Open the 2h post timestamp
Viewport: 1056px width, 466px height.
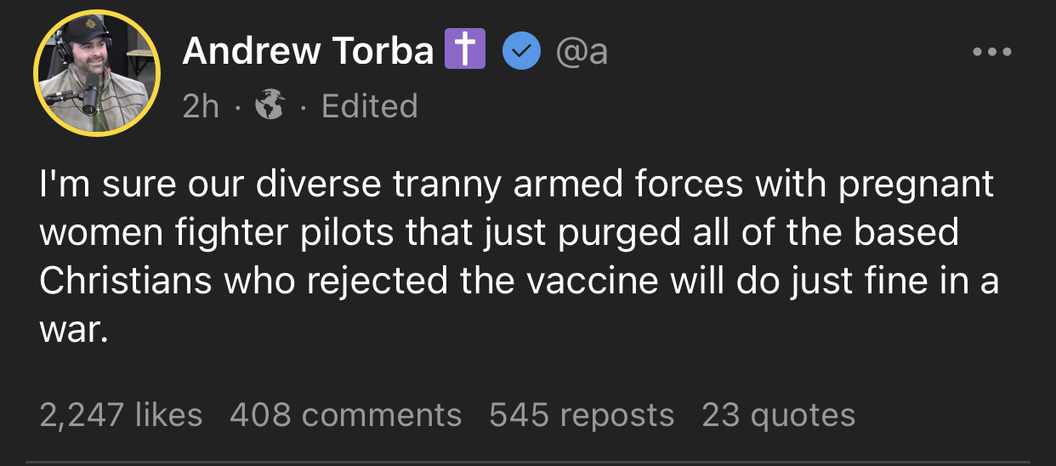(x=201, y=106)
